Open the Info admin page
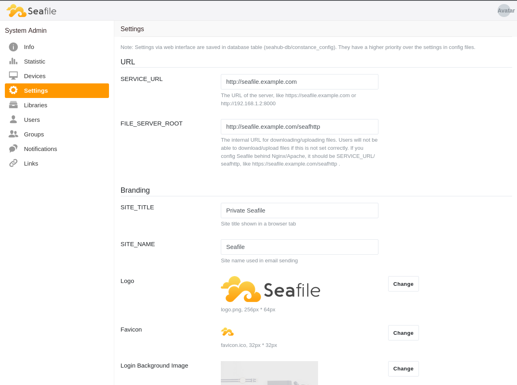Screen dimensions: 517x385 click(x=57, y=47)
